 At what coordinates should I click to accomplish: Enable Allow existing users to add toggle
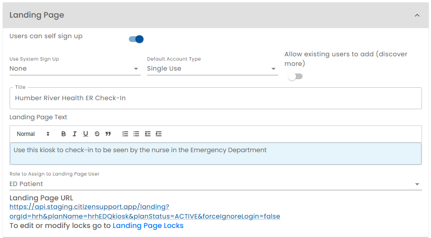295,77
